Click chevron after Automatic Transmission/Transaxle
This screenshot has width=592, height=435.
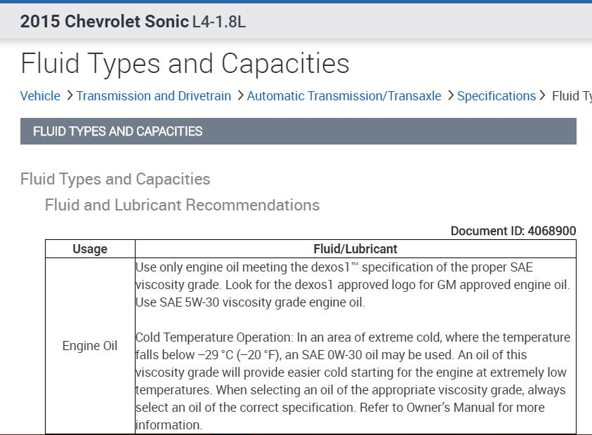tap(449, 95)
